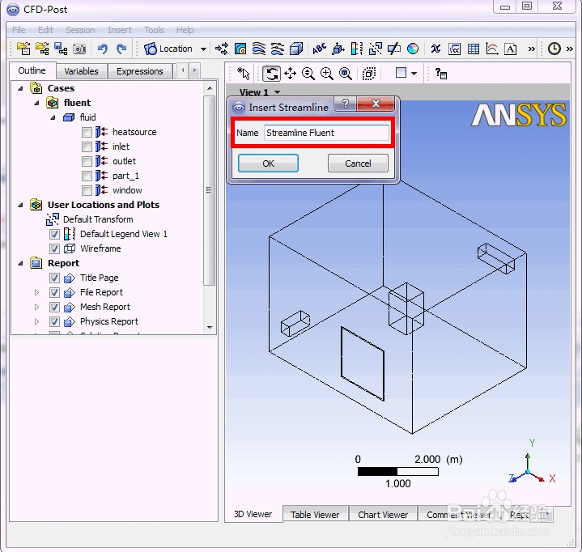Switch to the Expressions tab
582x552 pixels.
pyautogui.click(x=139, y=71)
